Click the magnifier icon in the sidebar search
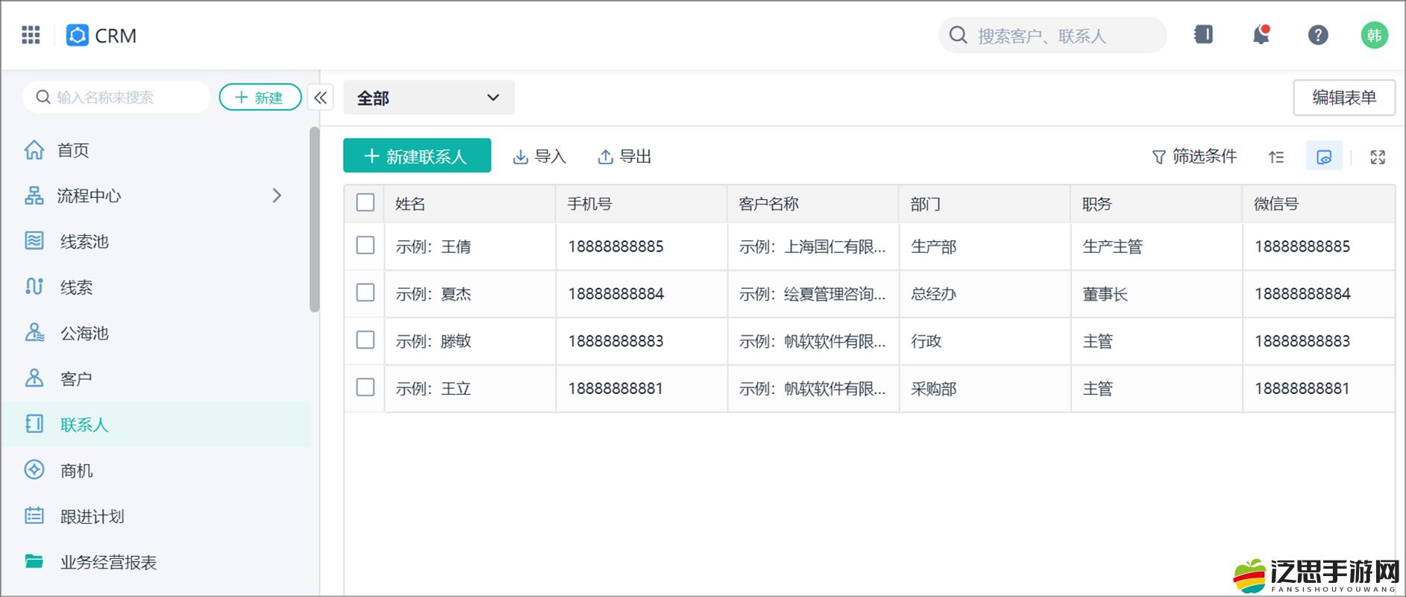 click(43, 97)
